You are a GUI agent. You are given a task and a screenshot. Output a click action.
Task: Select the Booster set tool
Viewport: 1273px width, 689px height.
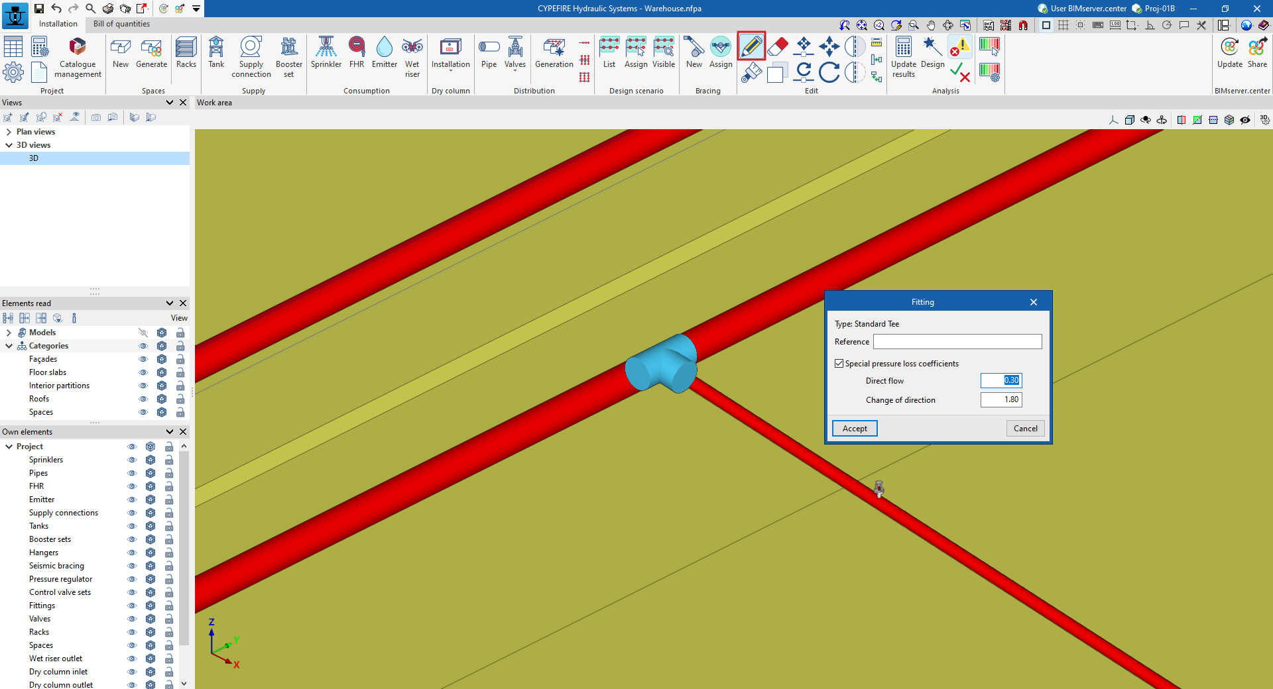coord(289,57)
